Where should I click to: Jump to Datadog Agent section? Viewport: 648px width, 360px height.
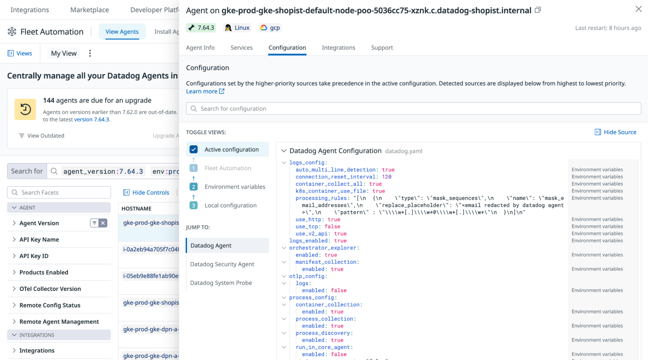[x=228, y=246]
